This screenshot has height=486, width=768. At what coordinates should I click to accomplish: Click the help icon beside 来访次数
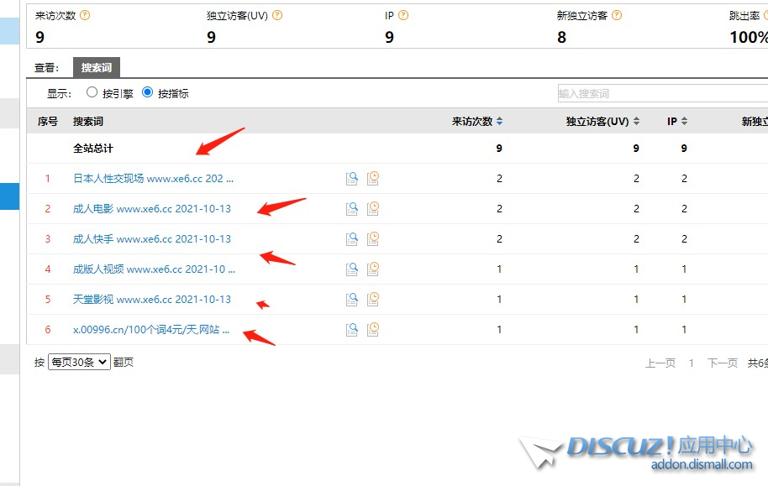(x=85, y=15)
